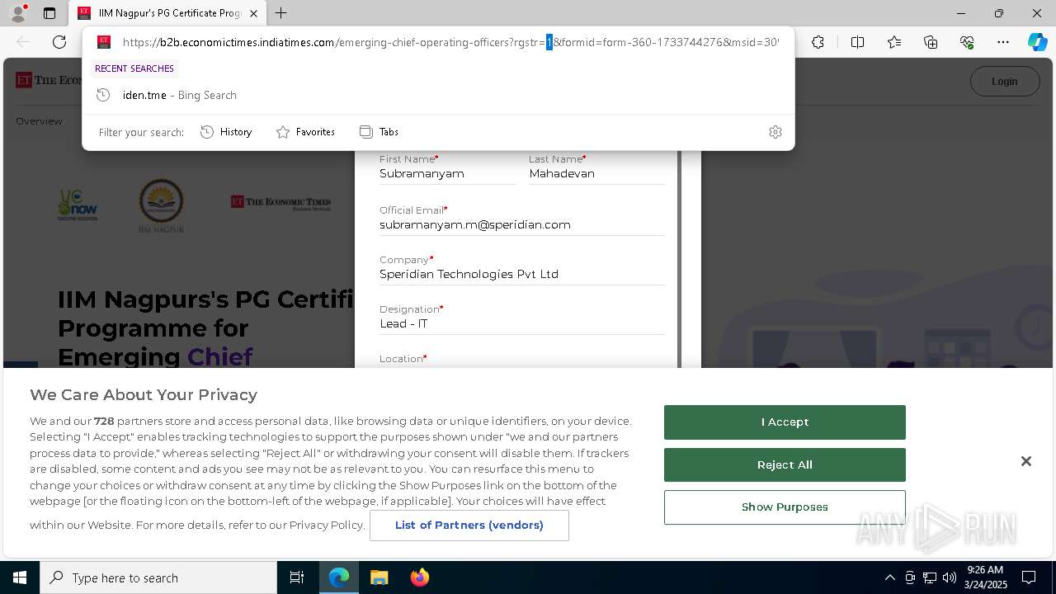Open List of Partners (vendors)
Screen dimensions: 1056x594
point(469,526)
